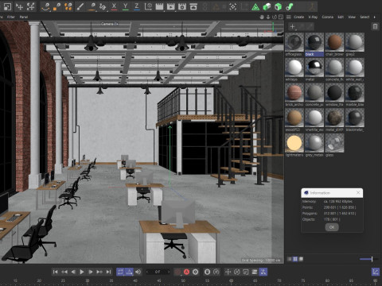Click frame 60 on the timeline ruler
Screen dimensions: 382x286
click(231, 281)
